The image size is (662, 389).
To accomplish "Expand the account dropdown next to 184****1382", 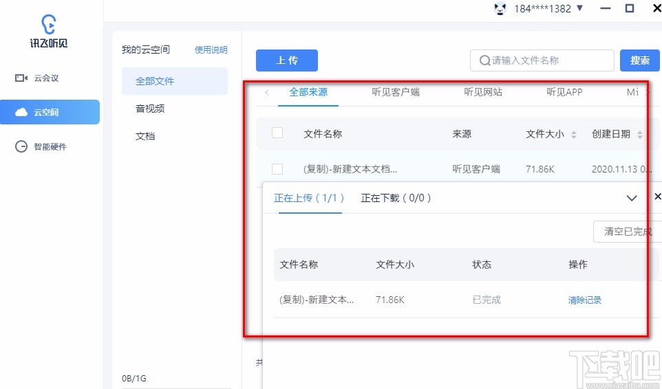I will [x=579, y=8].
